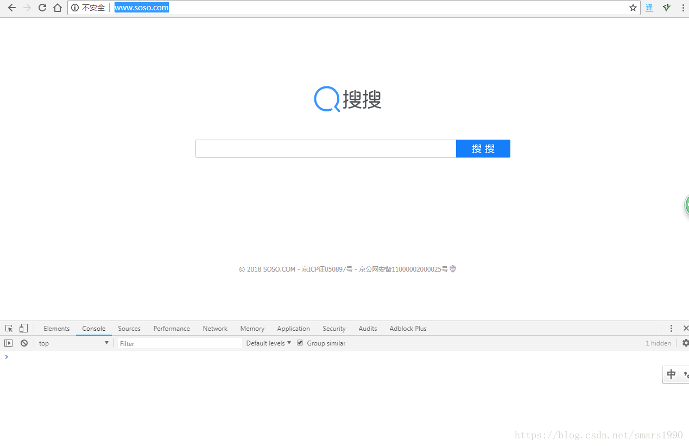Select the Memory tab
Viewport: 689px width, 446px height.
pyautogui.click(x=252, y=328)
